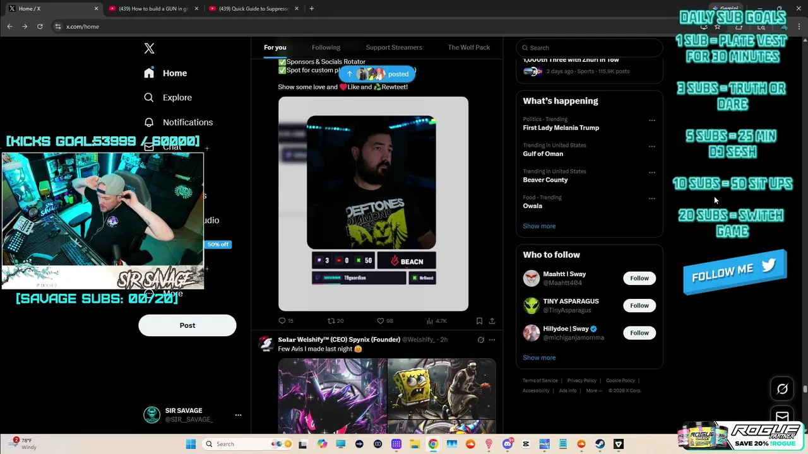
Task: Open Windows Start menu
Action: 191,444
